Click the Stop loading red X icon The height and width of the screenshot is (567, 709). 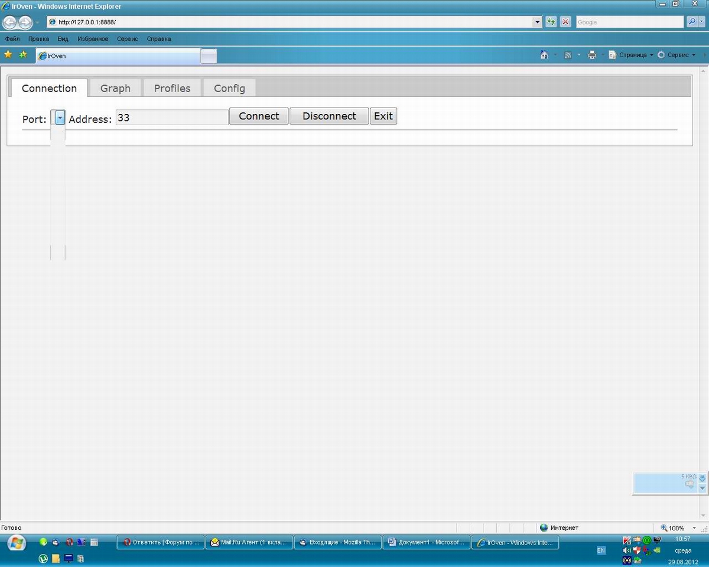tap(565, 22)
